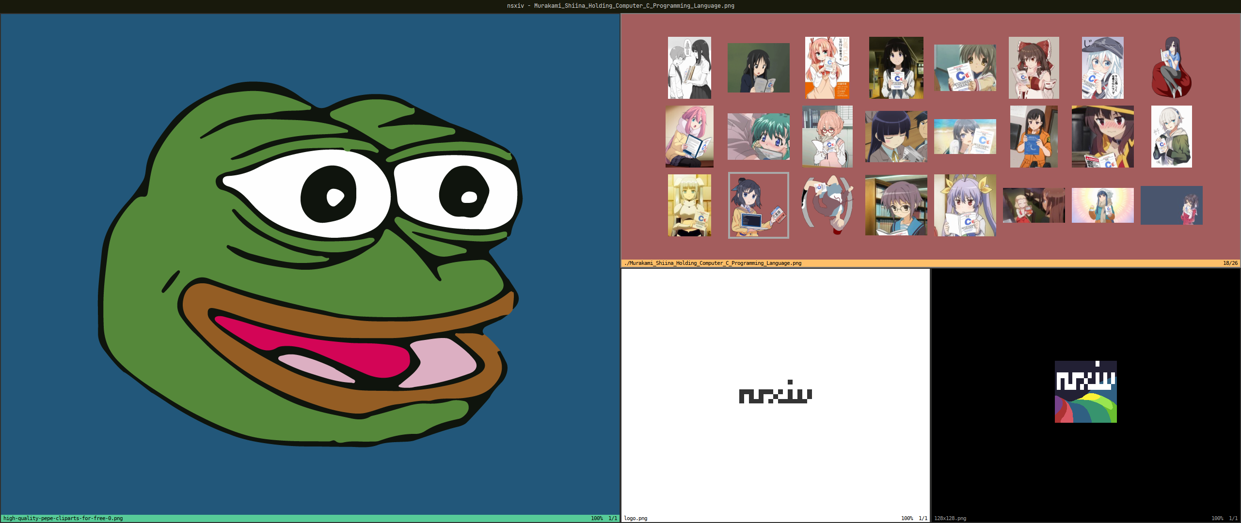This screenshot has width=1241, height=523.
Task: Select the black-and-white manga thumbnail
Action: [x=689, y=68]
